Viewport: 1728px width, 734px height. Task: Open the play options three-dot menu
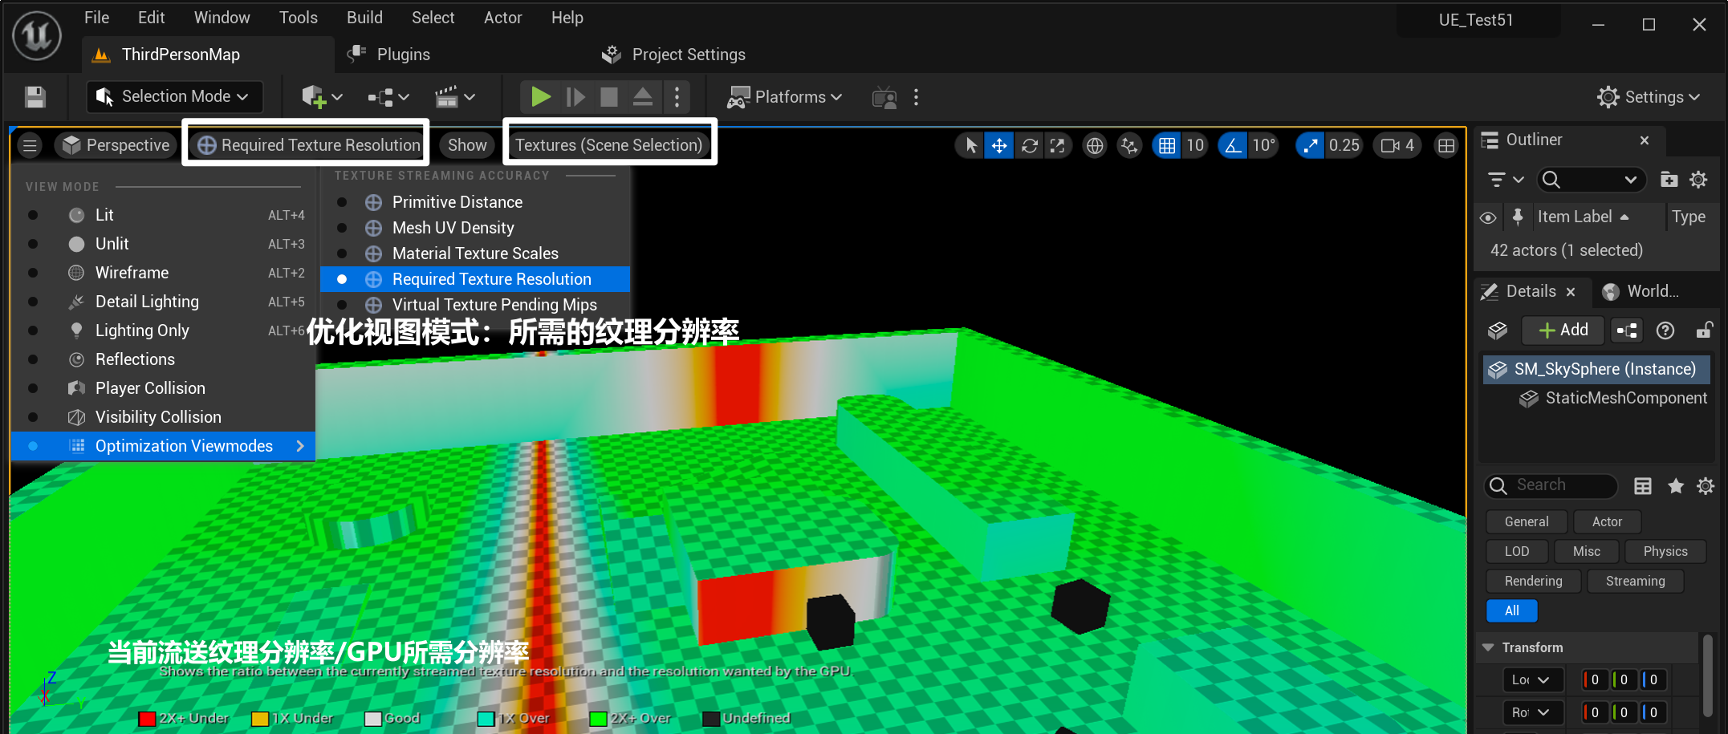pyautogui.click(x=677, y=97)
